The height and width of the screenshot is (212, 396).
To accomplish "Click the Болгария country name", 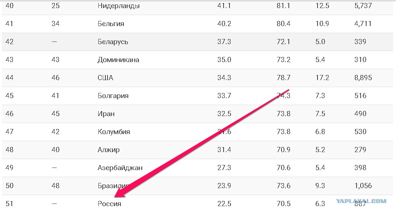I will tap(113, 96).
